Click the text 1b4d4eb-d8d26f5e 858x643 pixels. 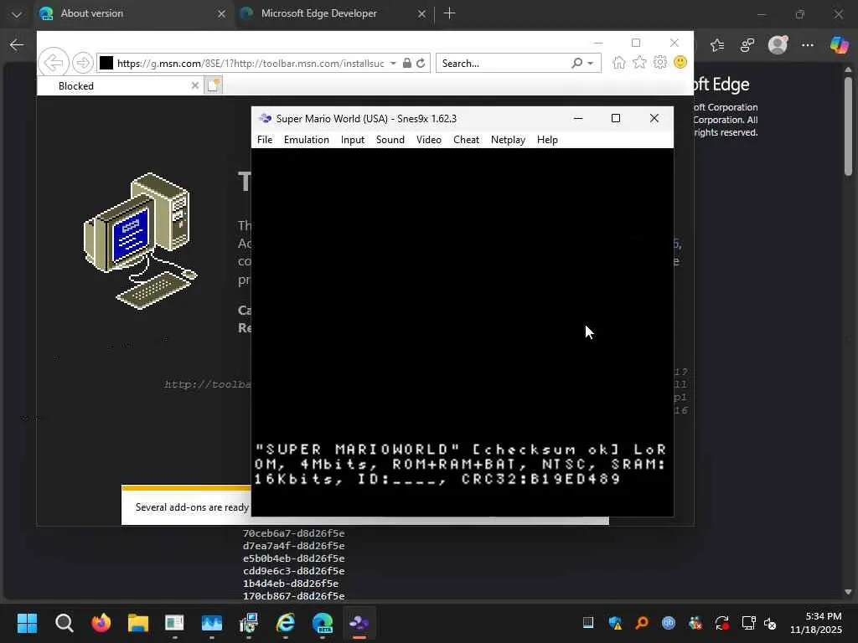pyautogui.click(x=291, y=584)
